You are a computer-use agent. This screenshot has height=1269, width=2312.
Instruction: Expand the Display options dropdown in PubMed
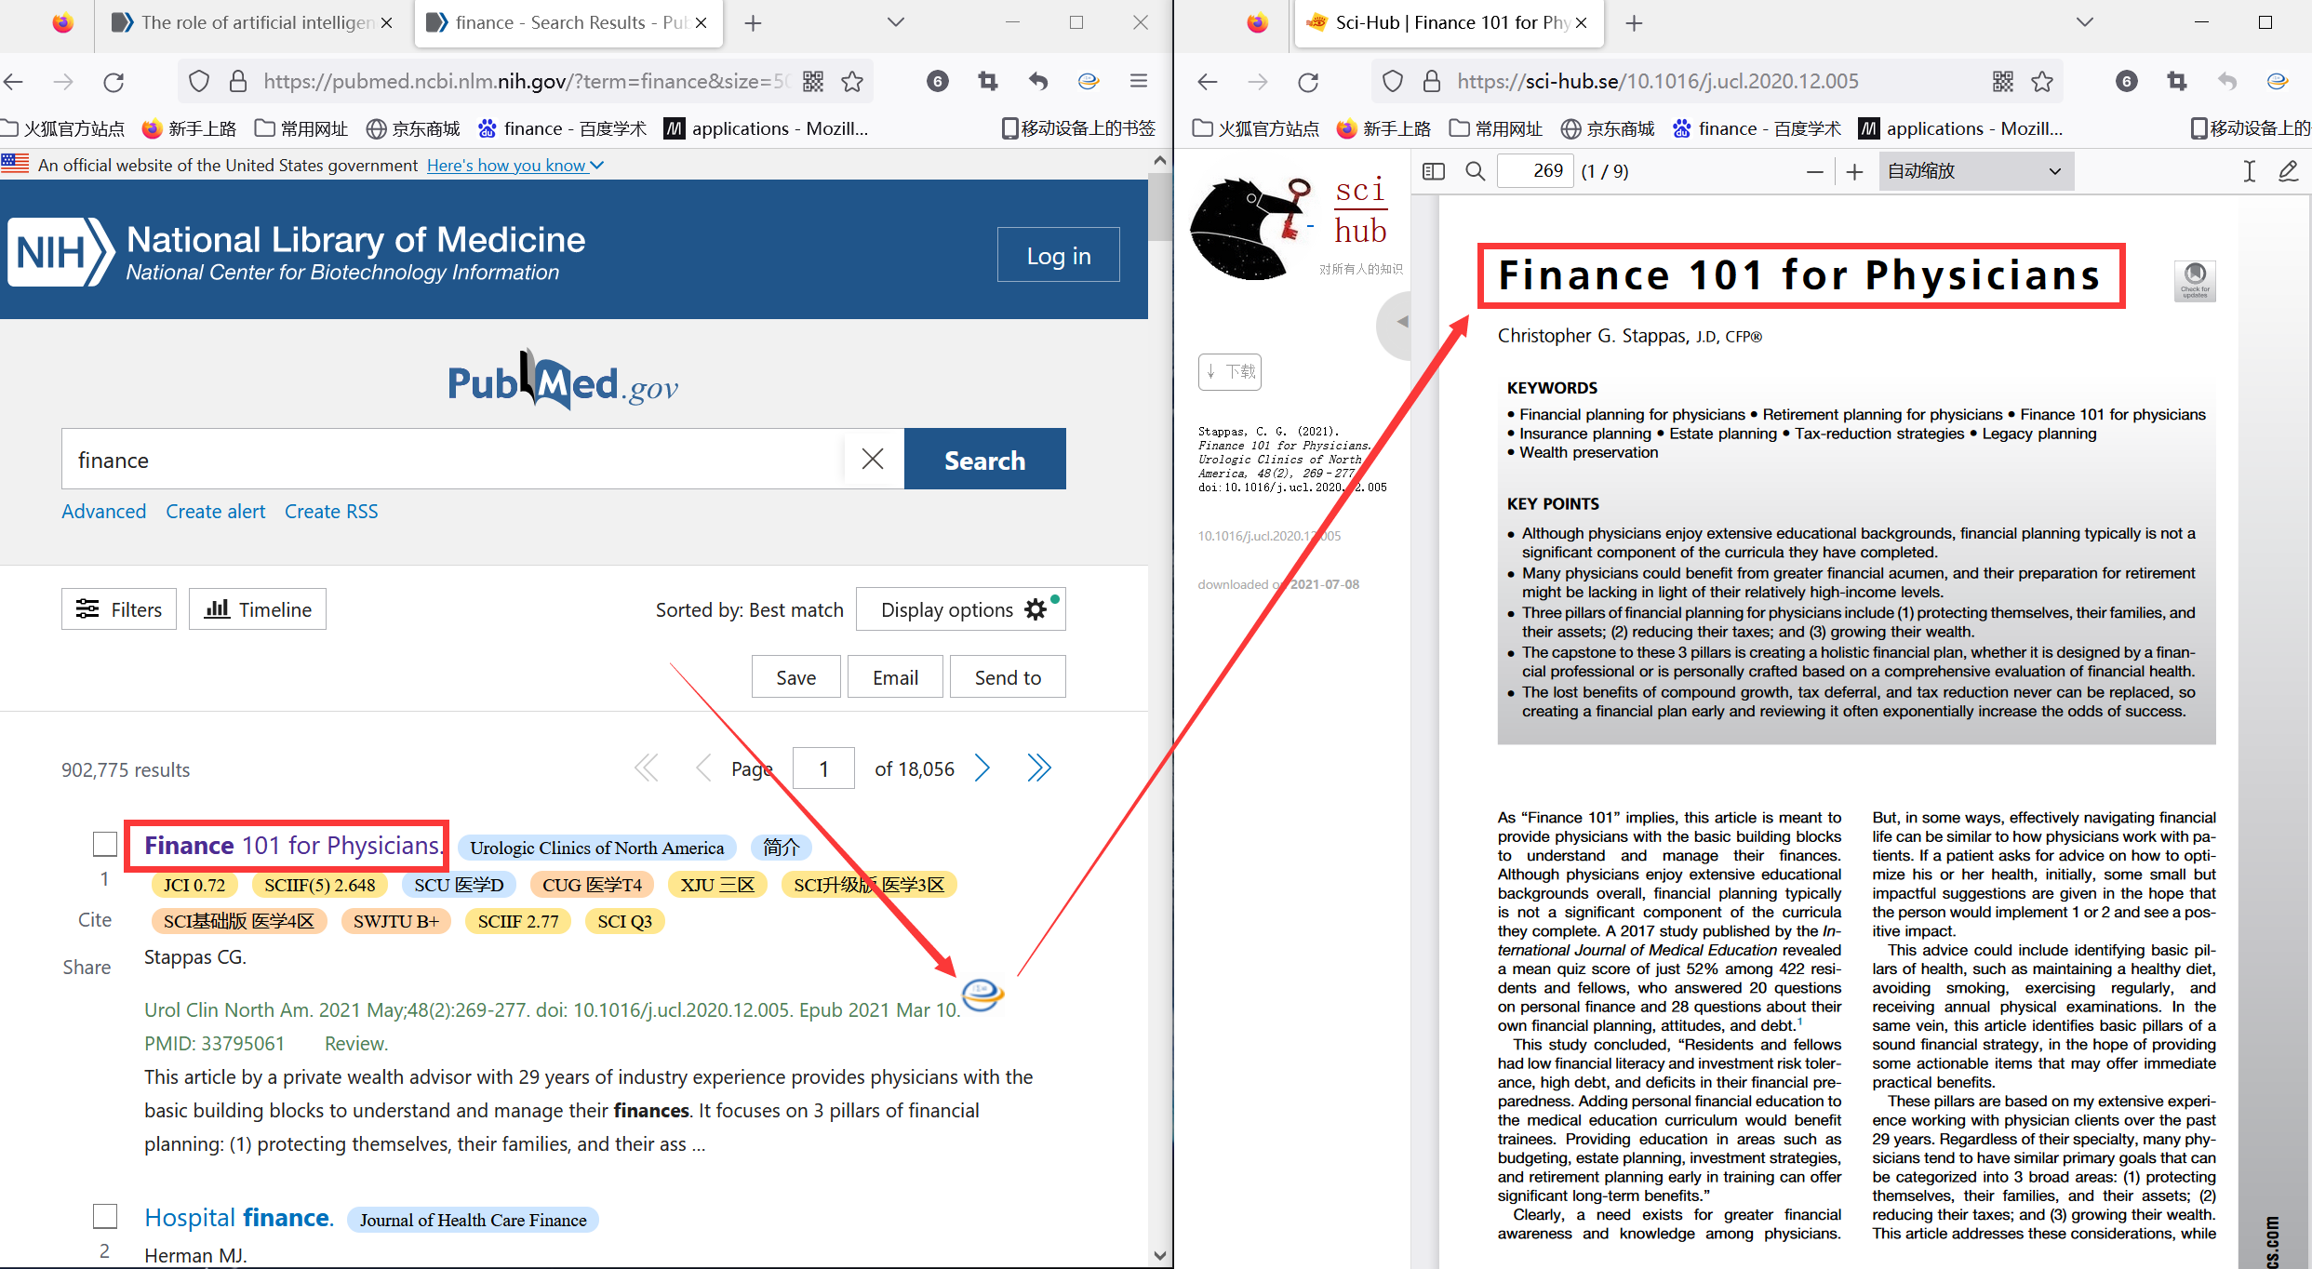tap(959, 609)
